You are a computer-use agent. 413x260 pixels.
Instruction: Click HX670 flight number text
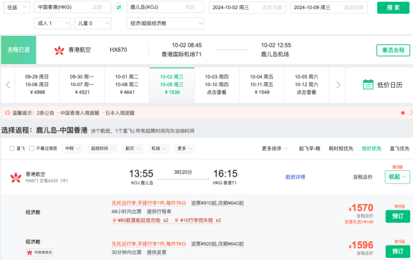(118, 50)
